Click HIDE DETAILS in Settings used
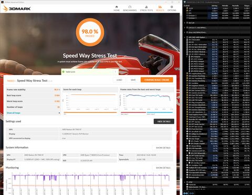Viewport: 252px width, 195px height. [x=164, y=122]
